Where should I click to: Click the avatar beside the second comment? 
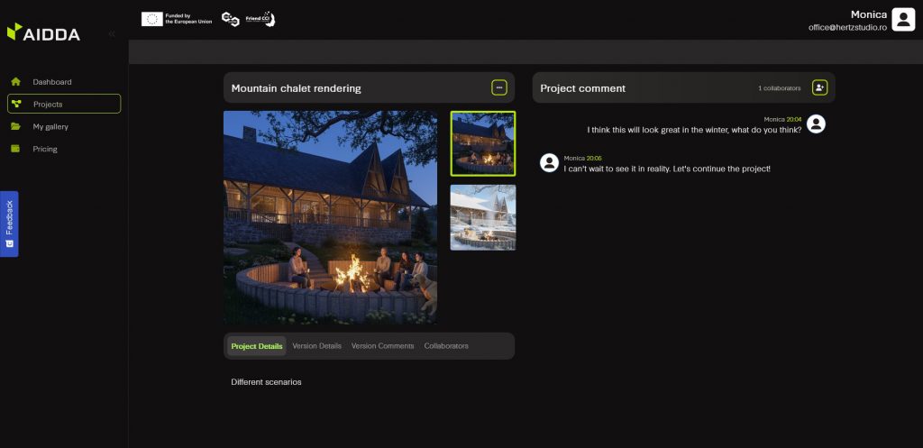[x=548, y=162]
